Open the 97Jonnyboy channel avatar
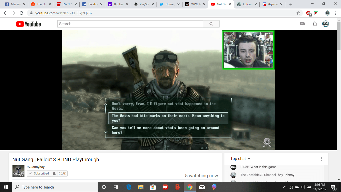341x192 pixels. 18,171
